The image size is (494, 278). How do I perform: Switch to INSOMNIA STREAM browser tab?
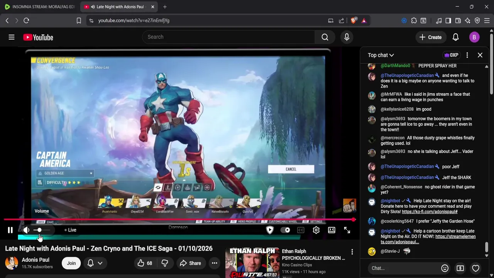pos(40,7)
